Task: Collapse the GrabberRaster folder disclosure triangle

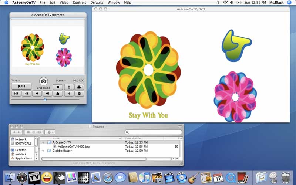Action: pyautogui.click(x=43, y=151)
